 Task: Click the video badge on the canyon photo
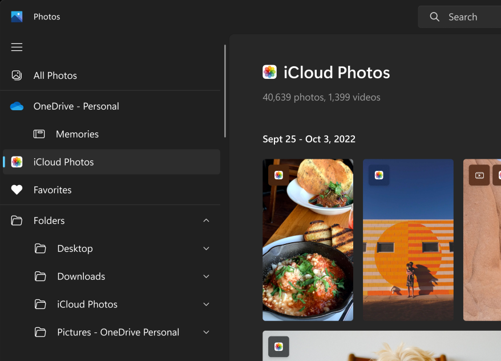point(479,175)
